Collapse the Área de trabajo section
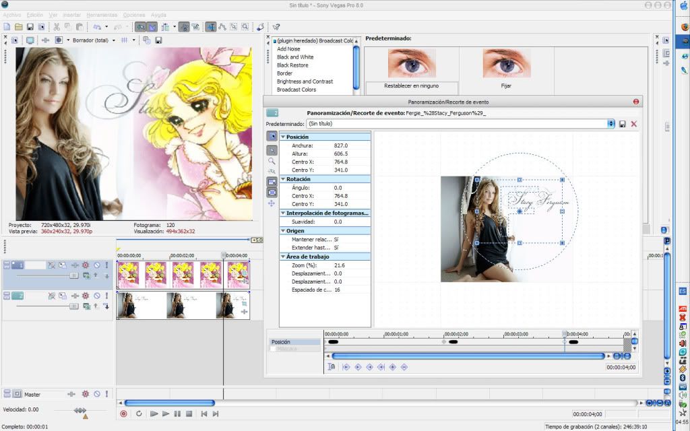Screen dimensions: 690x431 (283, 257)
